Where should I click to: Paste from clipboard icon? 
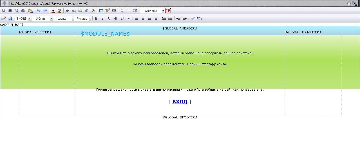point(31,11)
